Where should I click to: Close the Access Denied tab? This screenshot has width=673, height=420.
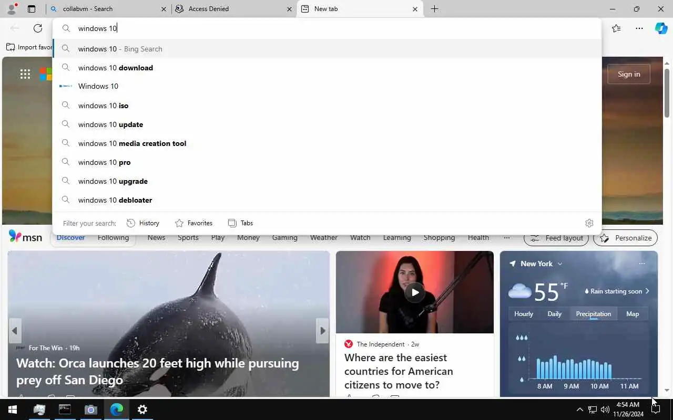(289, 9)
